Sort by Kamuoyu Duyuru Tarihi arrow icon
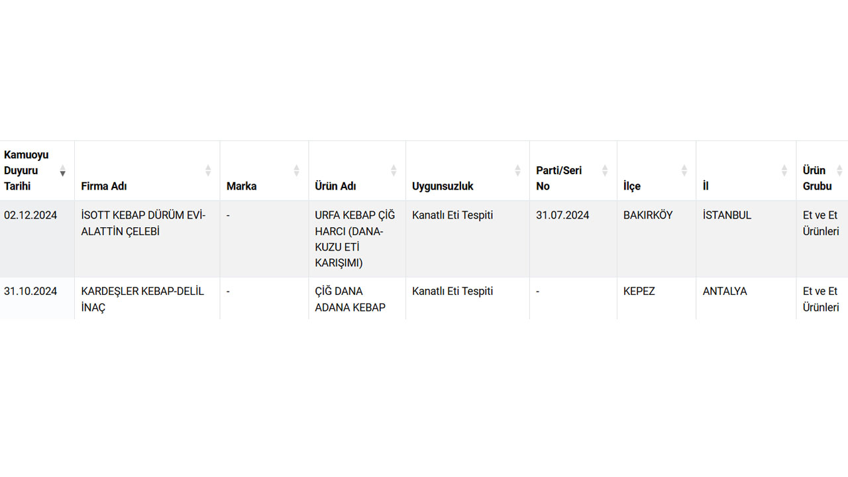 pyautogui.click(x=63, y=171)
